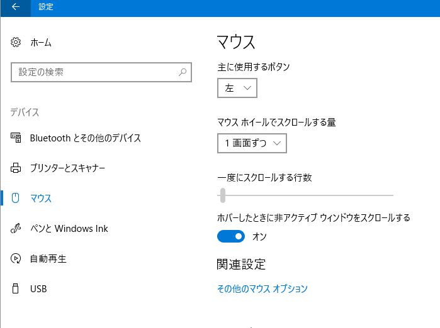This screenshot has width=440, height=328.
Task: Click the 主に使用するボタン label
Action: pyautogui.click(x=254, y=67)
